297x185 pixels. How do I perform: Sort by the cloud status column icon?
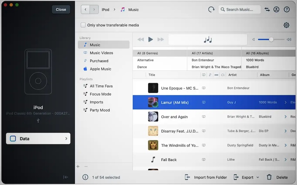pos(223,75)
